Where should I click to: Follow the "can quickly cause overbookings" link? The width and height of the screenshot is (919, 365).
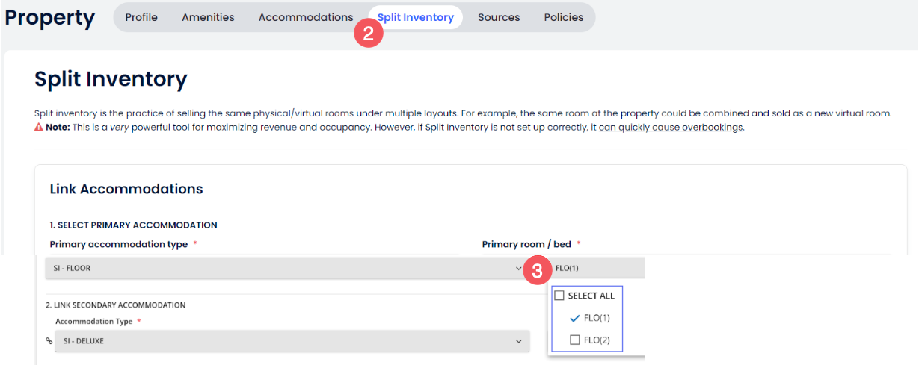[671, 128]
